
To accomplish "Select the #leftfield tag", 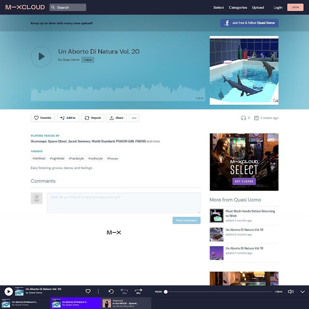I will pyautogui.click(x=39, y=158).
